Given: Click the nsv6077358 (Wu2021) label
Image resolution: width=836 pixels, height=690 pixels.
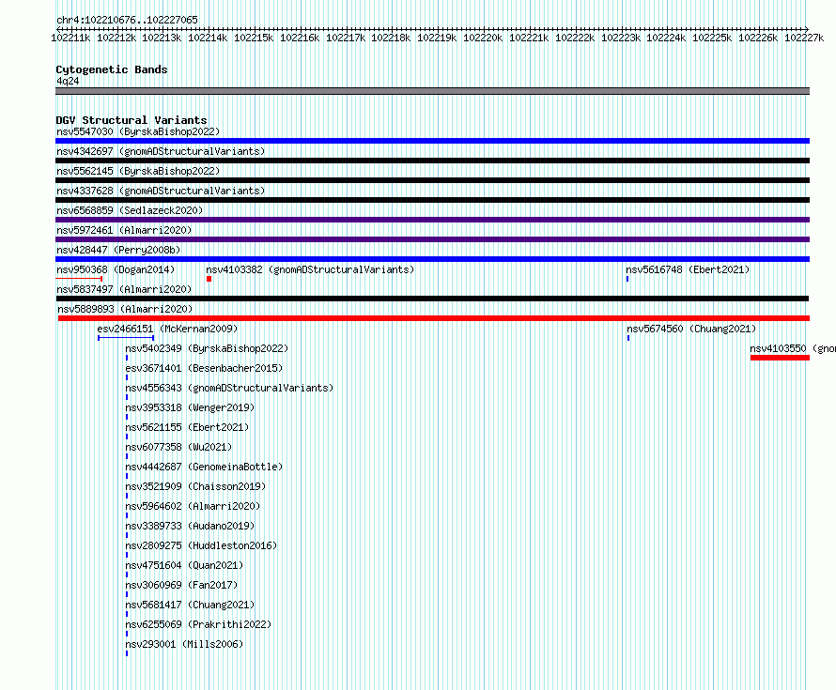Looking at the screenshot, I should point(178,447).
